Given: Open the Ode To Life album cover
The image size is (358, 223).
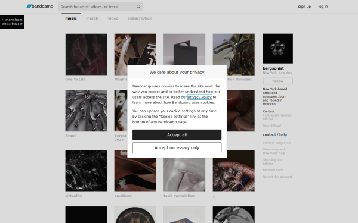Looking at the screenshot, I should [86, 54].
